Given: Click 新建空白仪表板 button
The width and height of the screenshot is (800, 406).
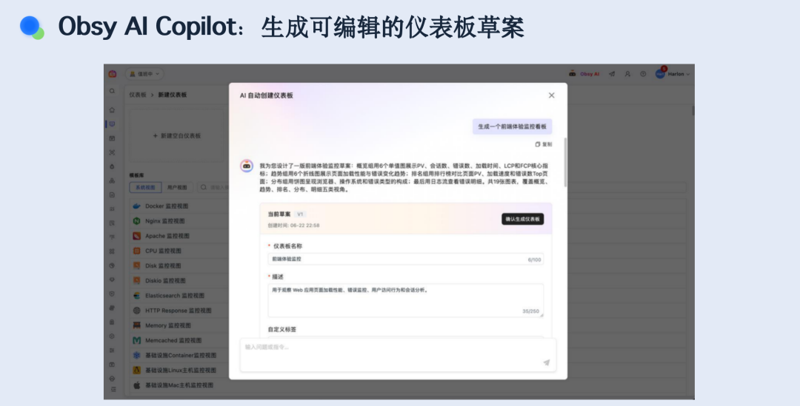Looking at the screenshot, I should (x=176, y=136).
